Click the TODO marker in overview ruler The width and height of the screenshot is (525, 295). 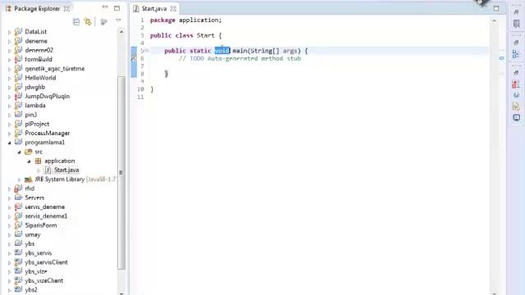coord(501,58)
